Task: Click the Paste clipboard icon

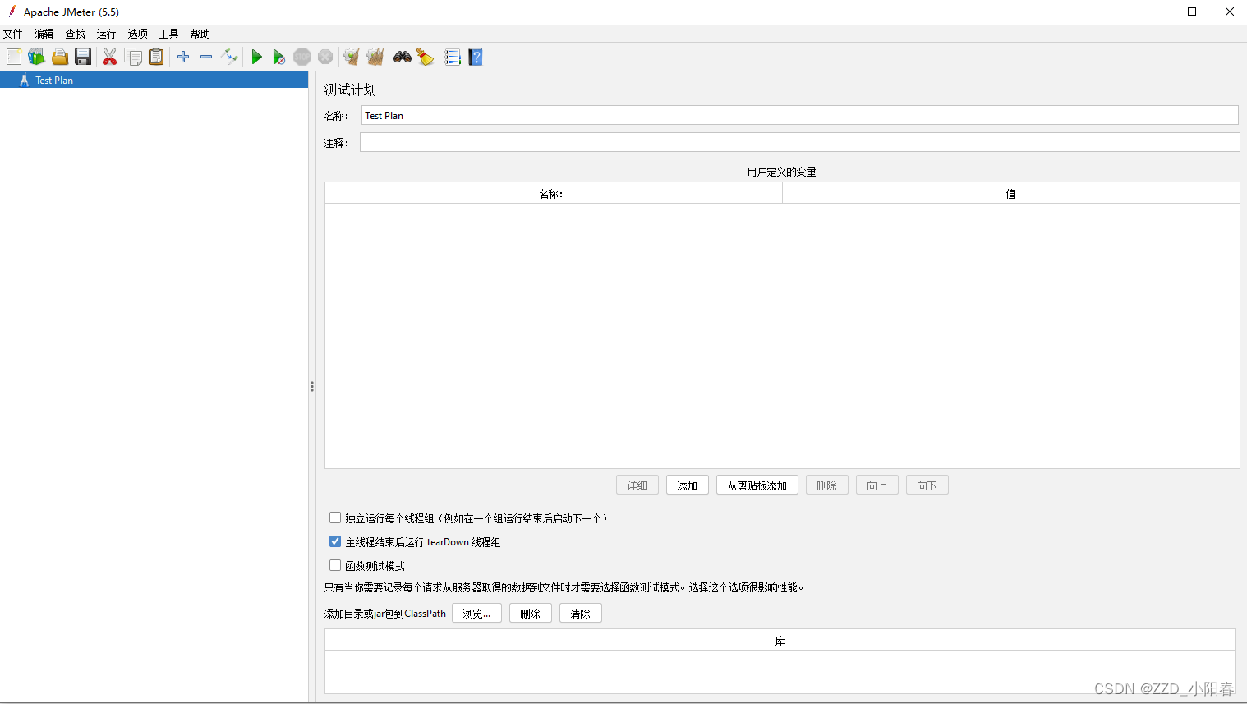Action: (x=156, y=57)
